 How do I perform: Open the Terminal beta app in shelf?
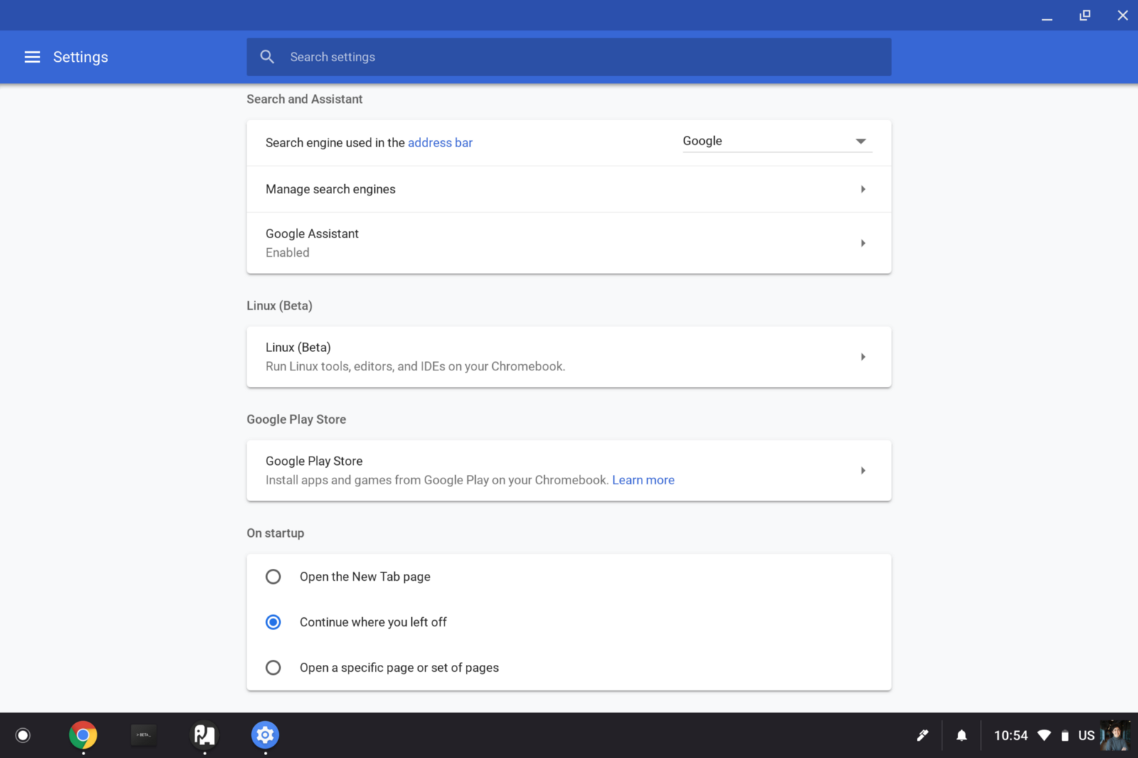click(144, 735)
